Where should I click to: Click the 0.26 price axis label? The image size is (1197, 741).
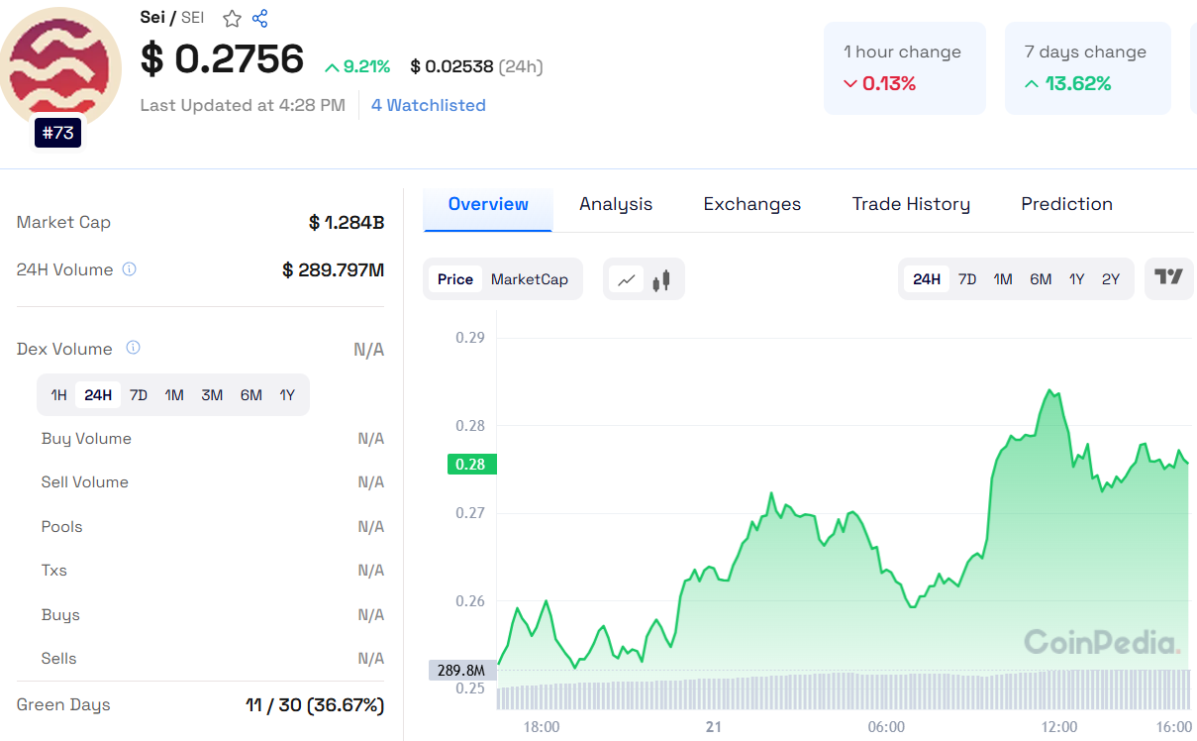pyautogui.click(x=470, y=600)
